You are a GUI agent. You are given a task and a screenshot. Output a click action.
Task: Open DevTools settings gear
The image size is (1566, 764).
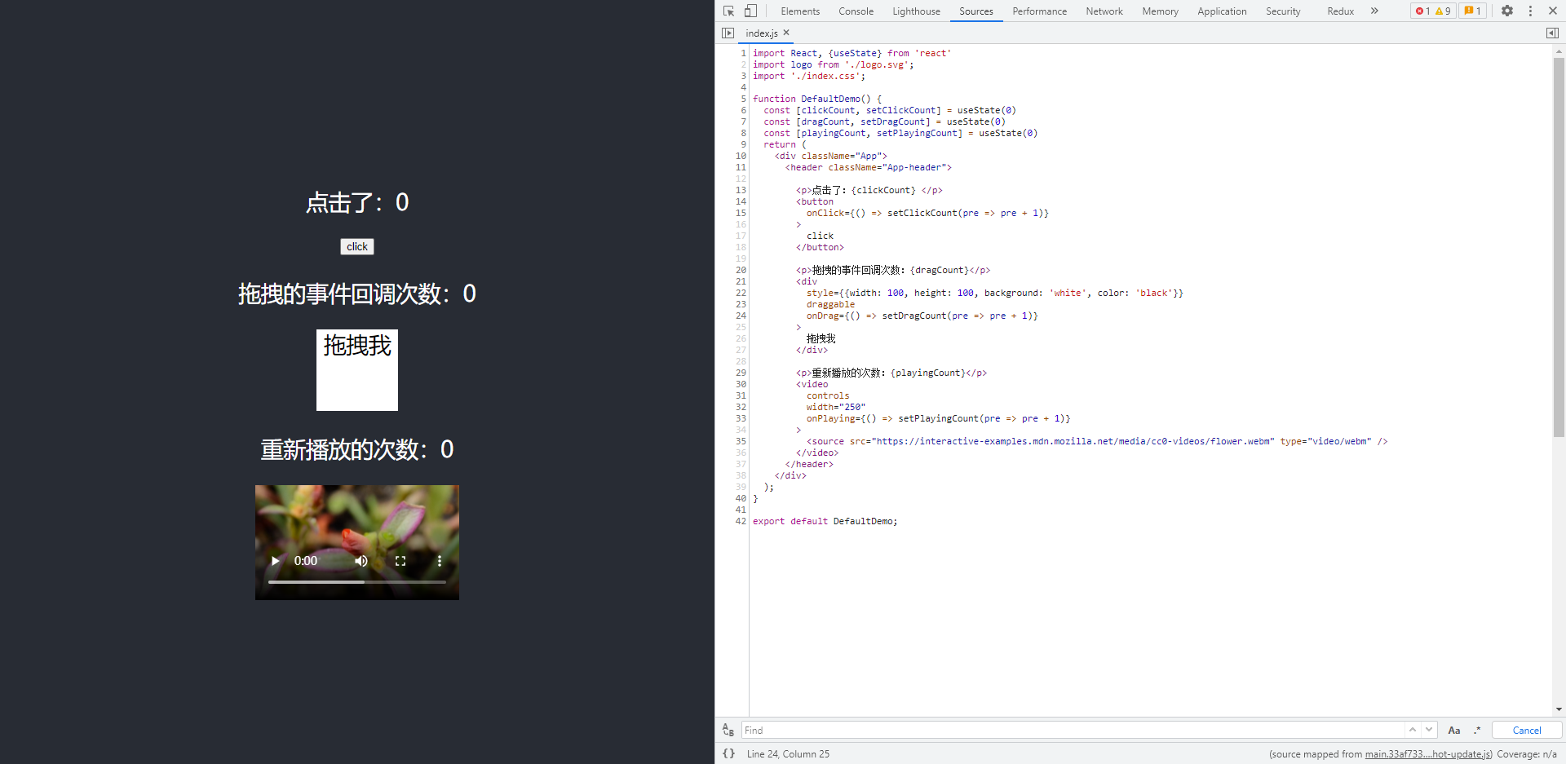[1507, 11]
